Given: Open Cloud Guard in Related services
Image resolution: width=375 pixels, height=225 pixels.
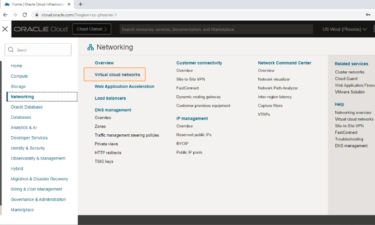Looking at the screenshot, I should 346,79.
